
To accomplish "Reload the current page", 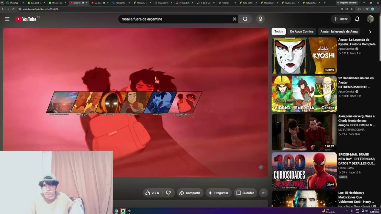I will [x=13, y=9].
